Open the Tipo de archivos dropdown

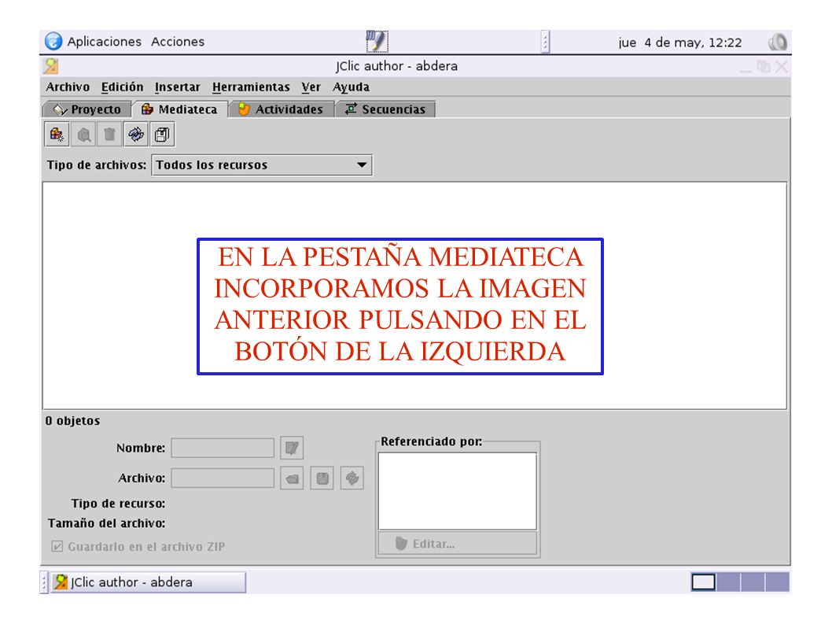point(262,165)
